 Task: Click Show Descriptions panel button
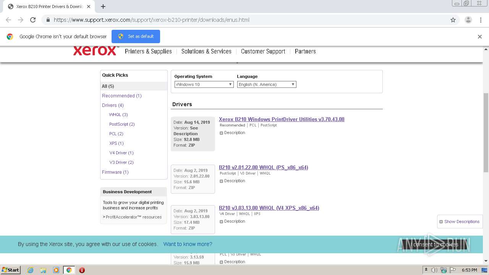pyautogui.click(x=460, y=222)
